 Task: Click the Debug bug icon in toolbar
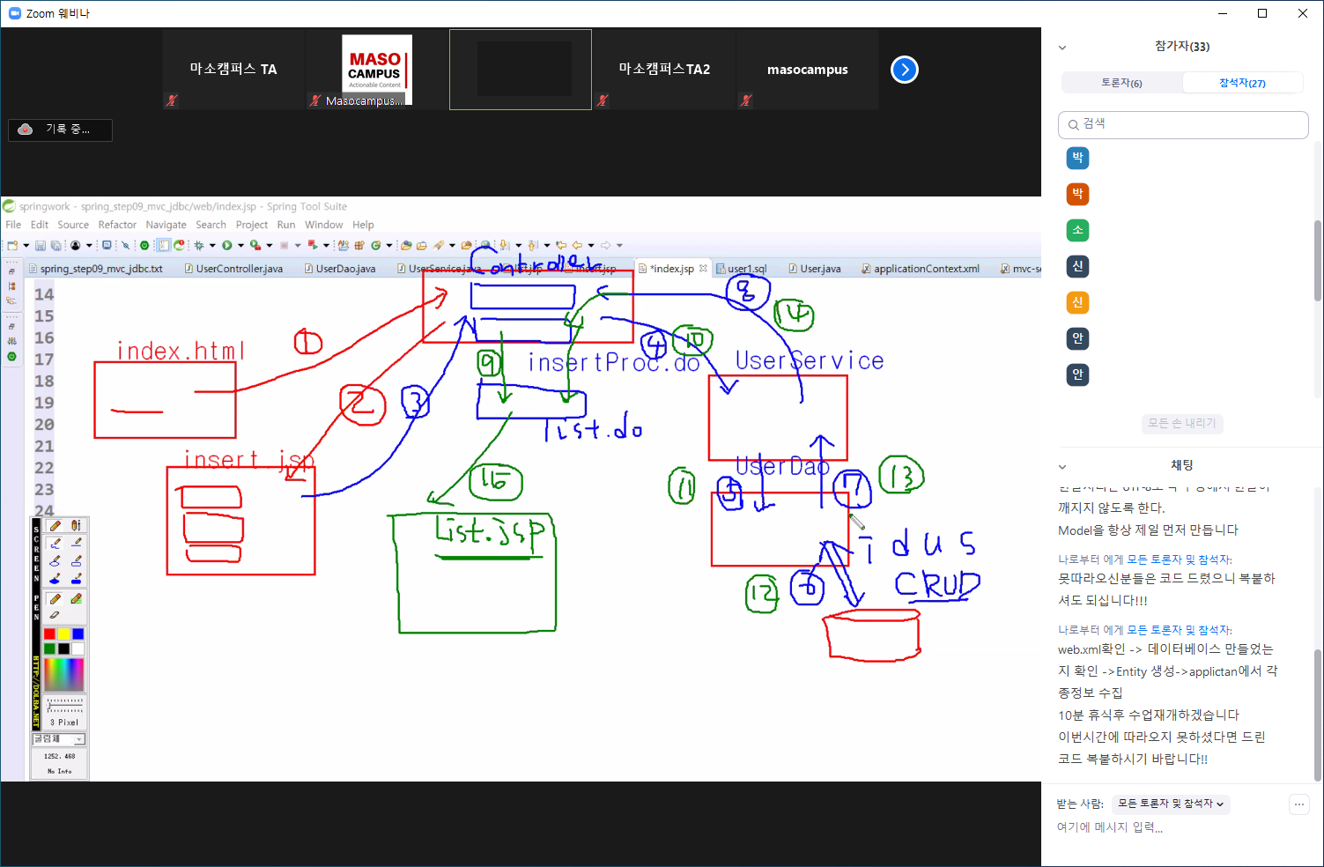point(199,245)
